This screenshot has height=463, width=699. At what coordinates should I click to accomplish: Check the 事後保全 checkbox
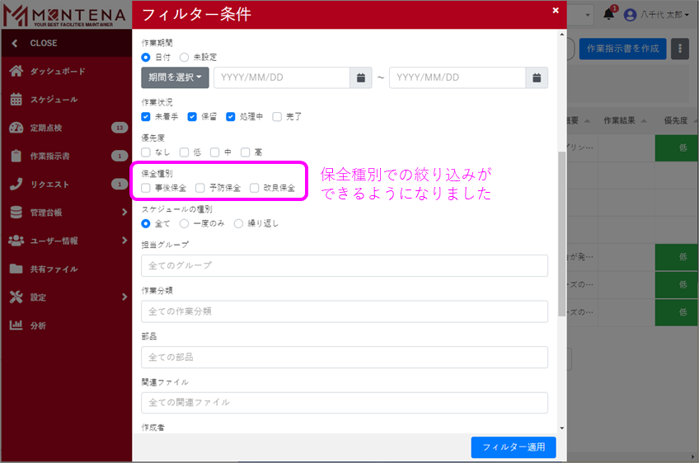[x=146, y=188]
